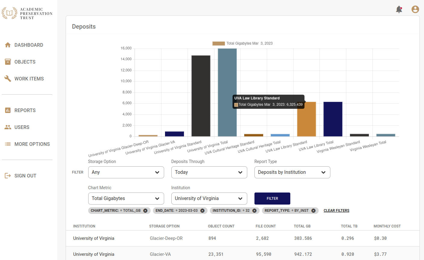
Task: Open the Academic Preservation Trust logo
Action: click(x=27, y=14)
